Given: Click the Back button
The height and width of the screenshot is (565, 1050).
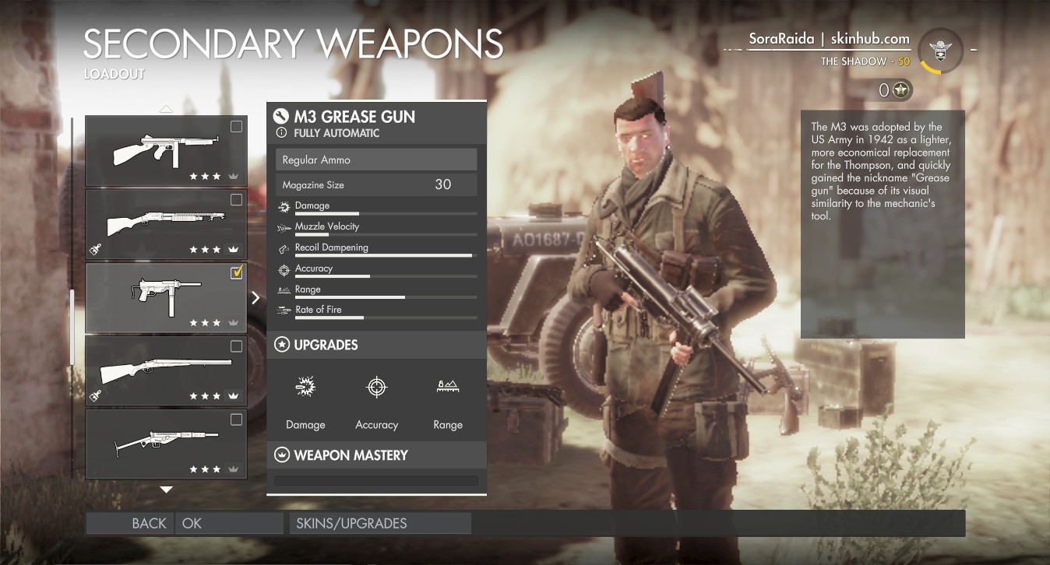Looking at the screenshot, I should point(129,524).
